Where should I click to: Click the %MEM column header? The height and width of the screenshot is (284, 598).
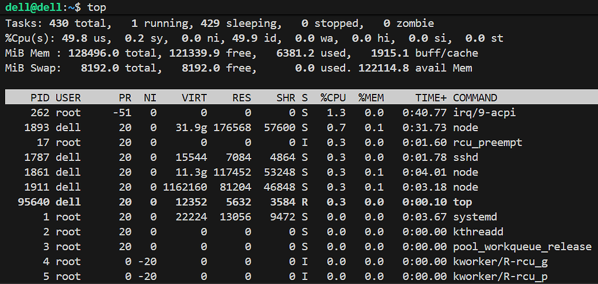click(371, 98)
